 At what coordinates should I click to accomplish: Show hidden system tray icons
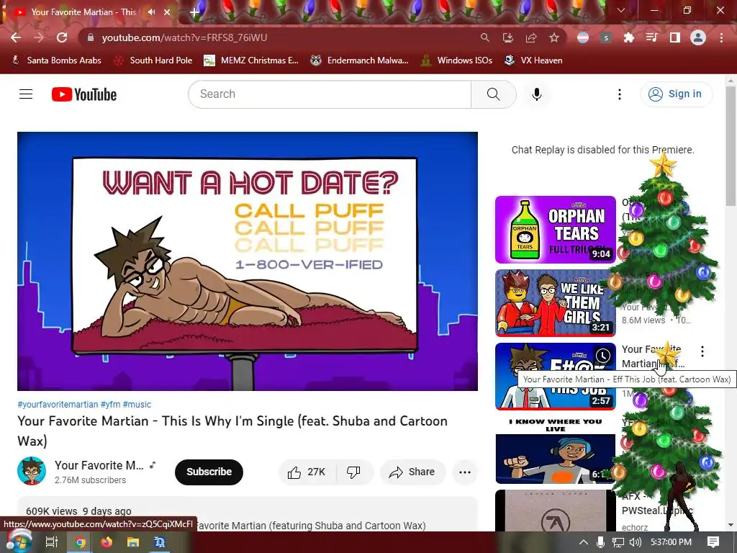click(583, 542)
